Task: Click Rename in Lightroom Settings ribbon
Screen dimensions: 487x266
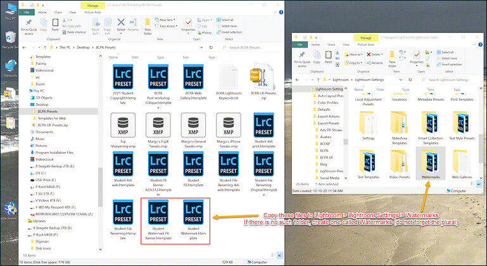Action: click(374, 63)
